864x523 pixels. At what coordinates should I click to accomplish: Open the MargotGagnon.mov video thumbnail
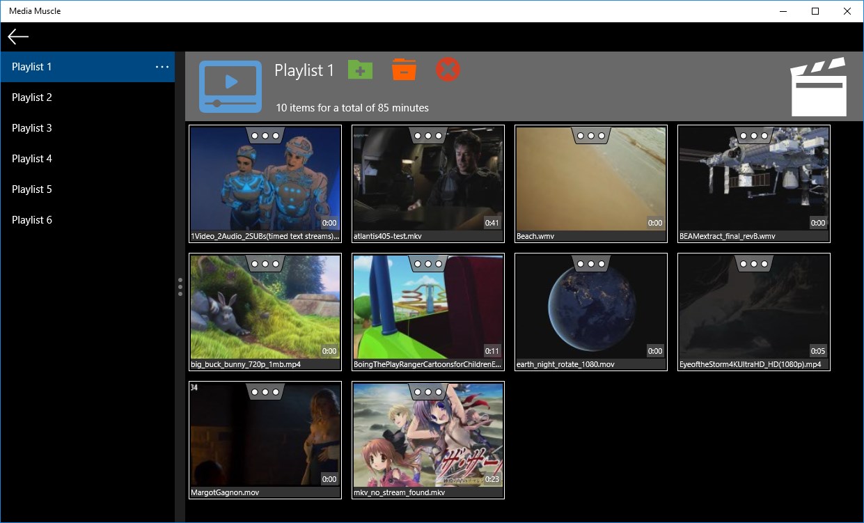click(x=265, y=440)
